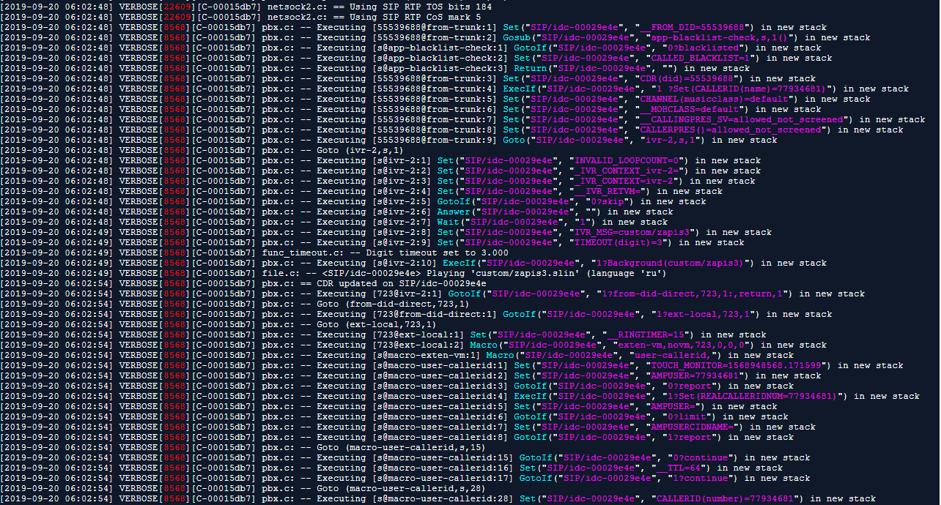Select "IVR_MSG=custom/zapis3" argument
The height and width of the screenshot is (505, 941).
pos(632,232)
